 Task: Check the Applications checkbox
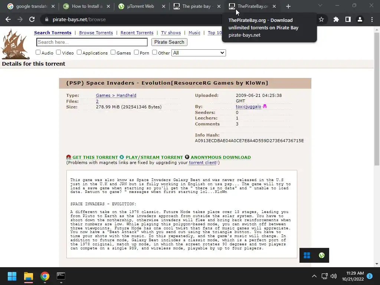click(79, 52)
